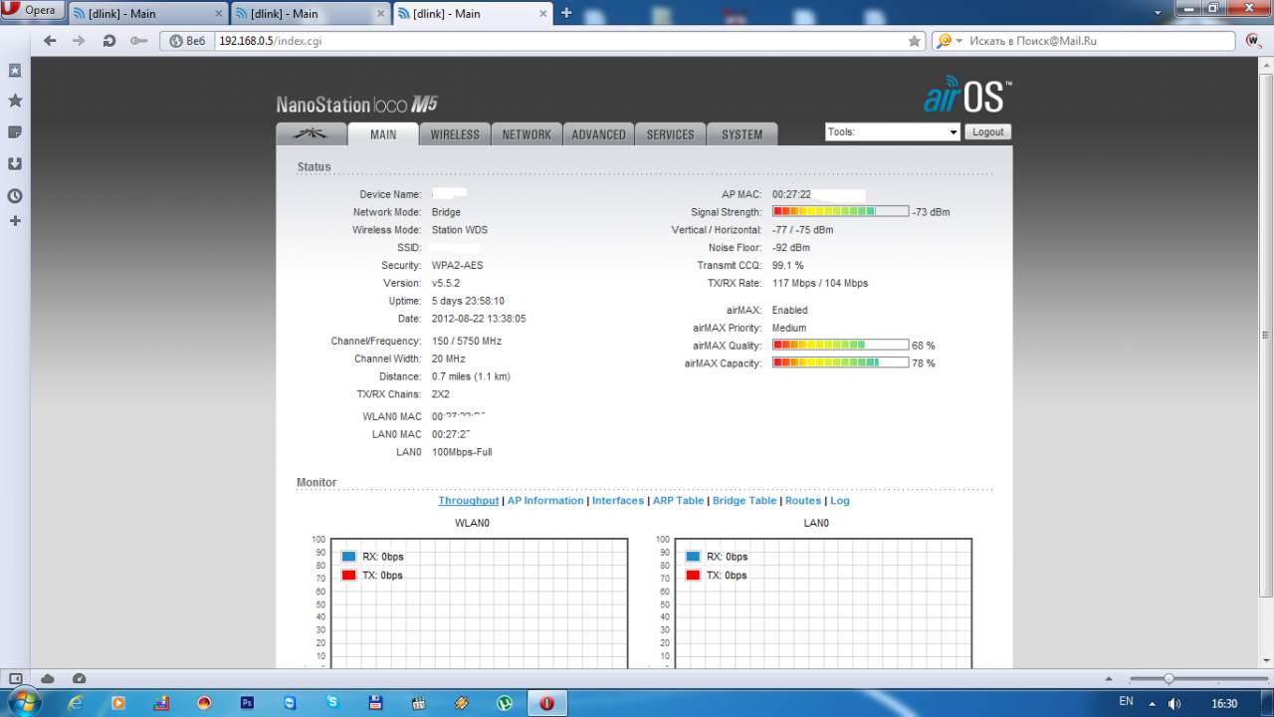
Task: Open Skype from the taskbar
Action: pos(332,702)
